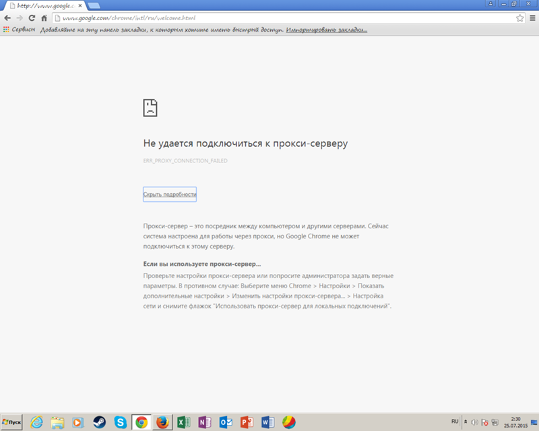Click the clock showing 2:30 25.07.2015
The image size is (539, 431).
(515, 422)
